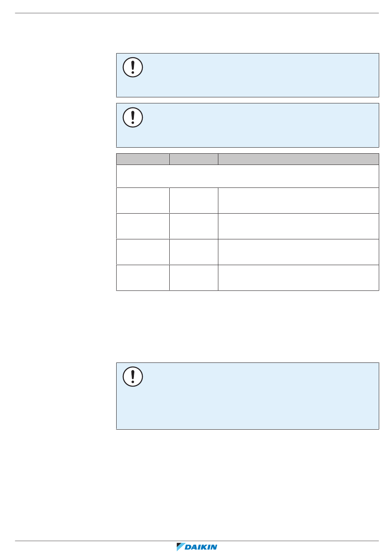
Task: Select the large bottom blue notice box body
Action: click(247, 396)
